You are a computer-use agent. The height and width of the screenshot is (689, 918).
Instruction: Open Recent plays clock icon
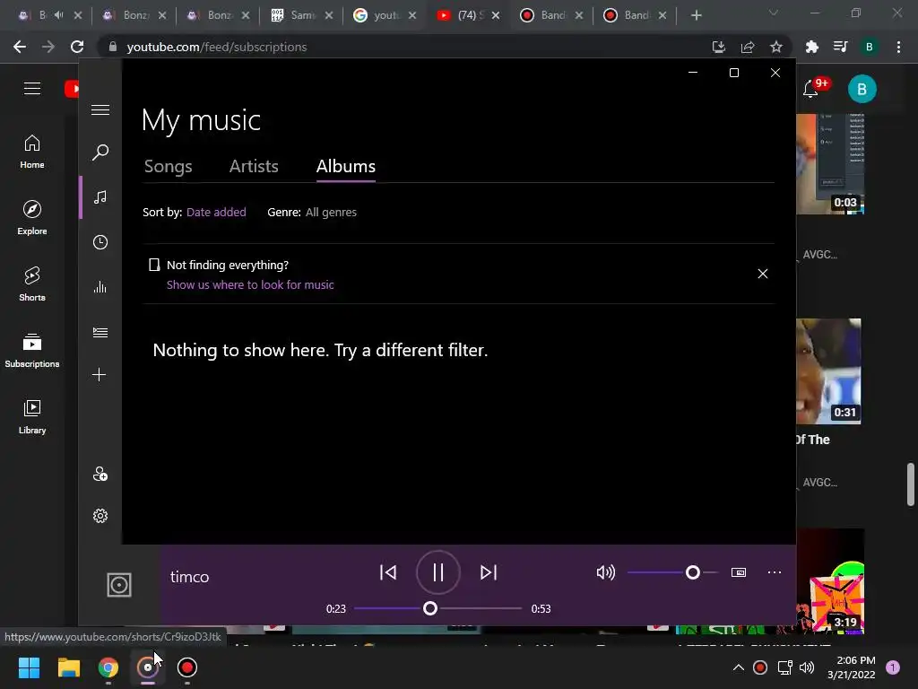click(x=100, y=242)
